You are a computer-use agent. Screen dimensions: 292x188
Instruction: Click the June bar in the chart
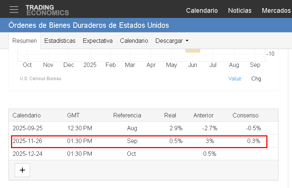point(193,50)
